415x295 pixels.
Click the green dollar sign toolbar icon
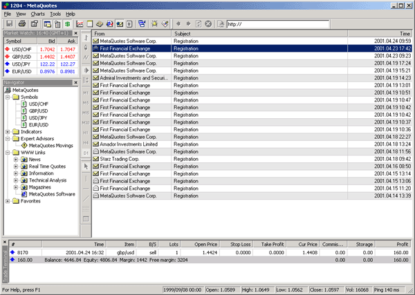coord(68,24)
